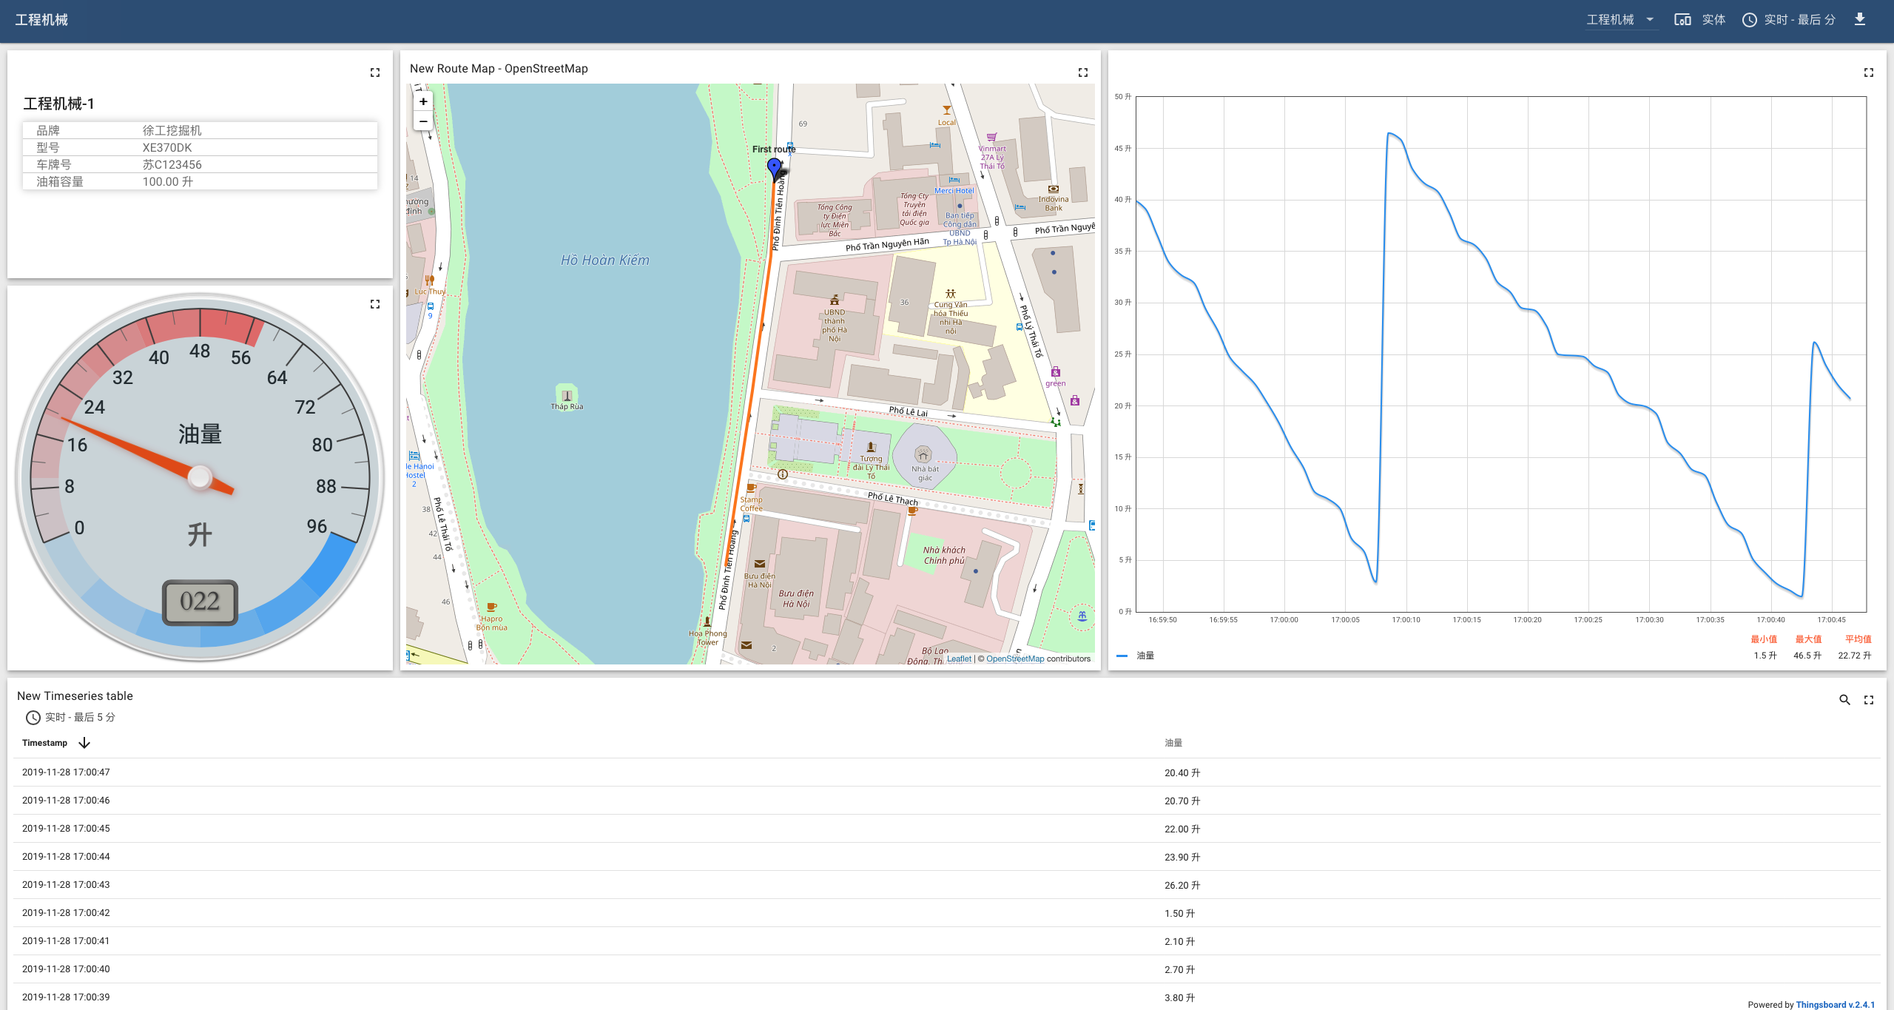Click the 油量 column header

click(1173, 743)
